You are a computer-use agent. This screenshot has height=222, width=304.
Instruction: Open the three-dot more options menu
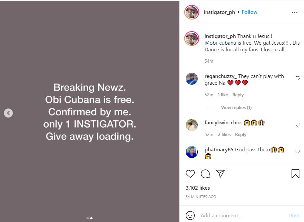coord(294,12)
